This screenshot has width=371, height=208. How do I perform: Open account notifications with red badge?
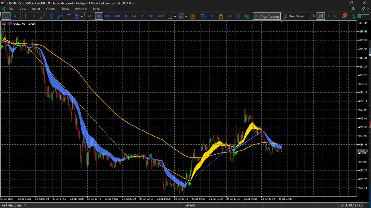[x=344, y=16]
